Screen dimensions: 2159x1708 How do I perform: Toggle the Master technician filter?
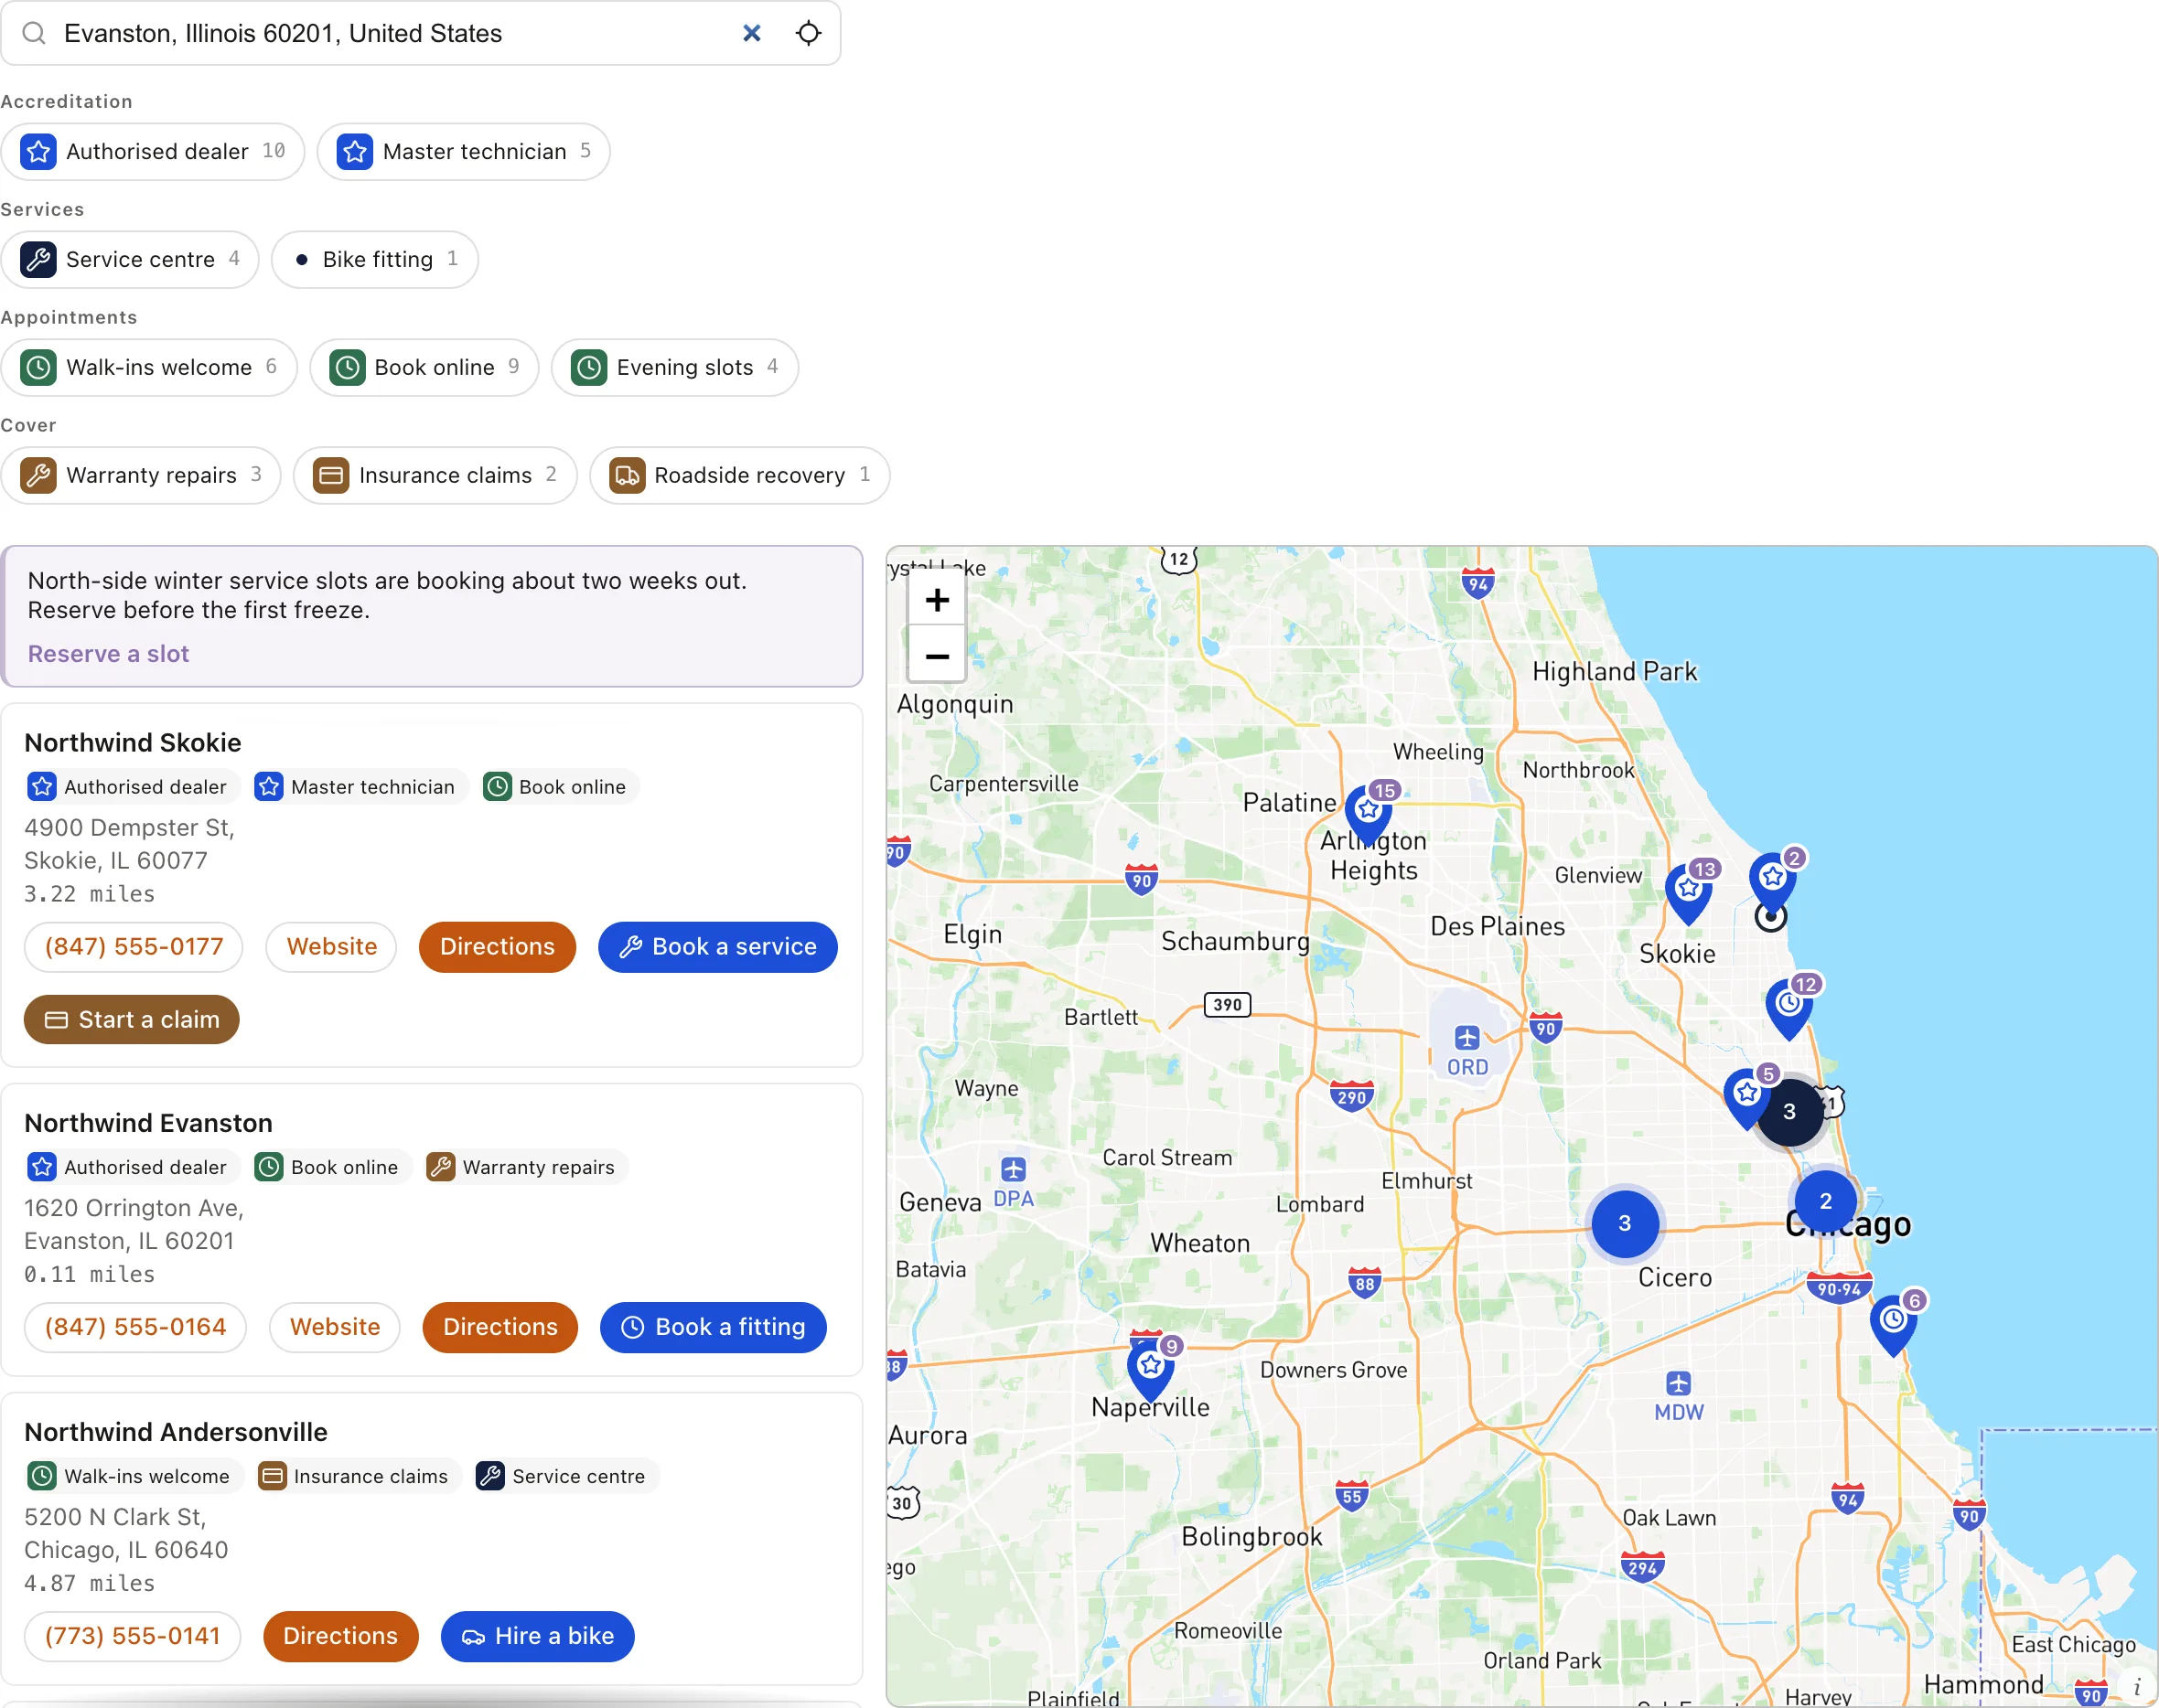point(463,151)
